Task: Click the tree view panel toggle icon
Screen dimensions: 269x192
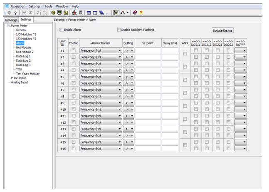Action: (116, 13)
